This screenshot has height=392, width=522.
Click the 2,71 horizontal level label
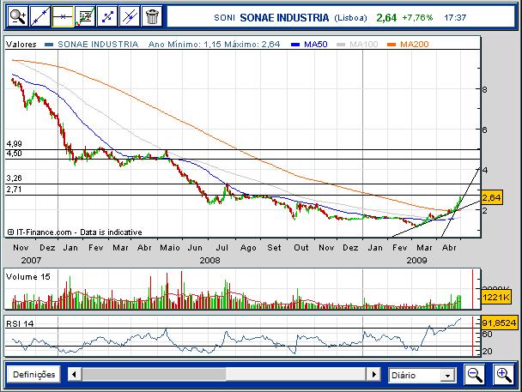coord(14,190)
